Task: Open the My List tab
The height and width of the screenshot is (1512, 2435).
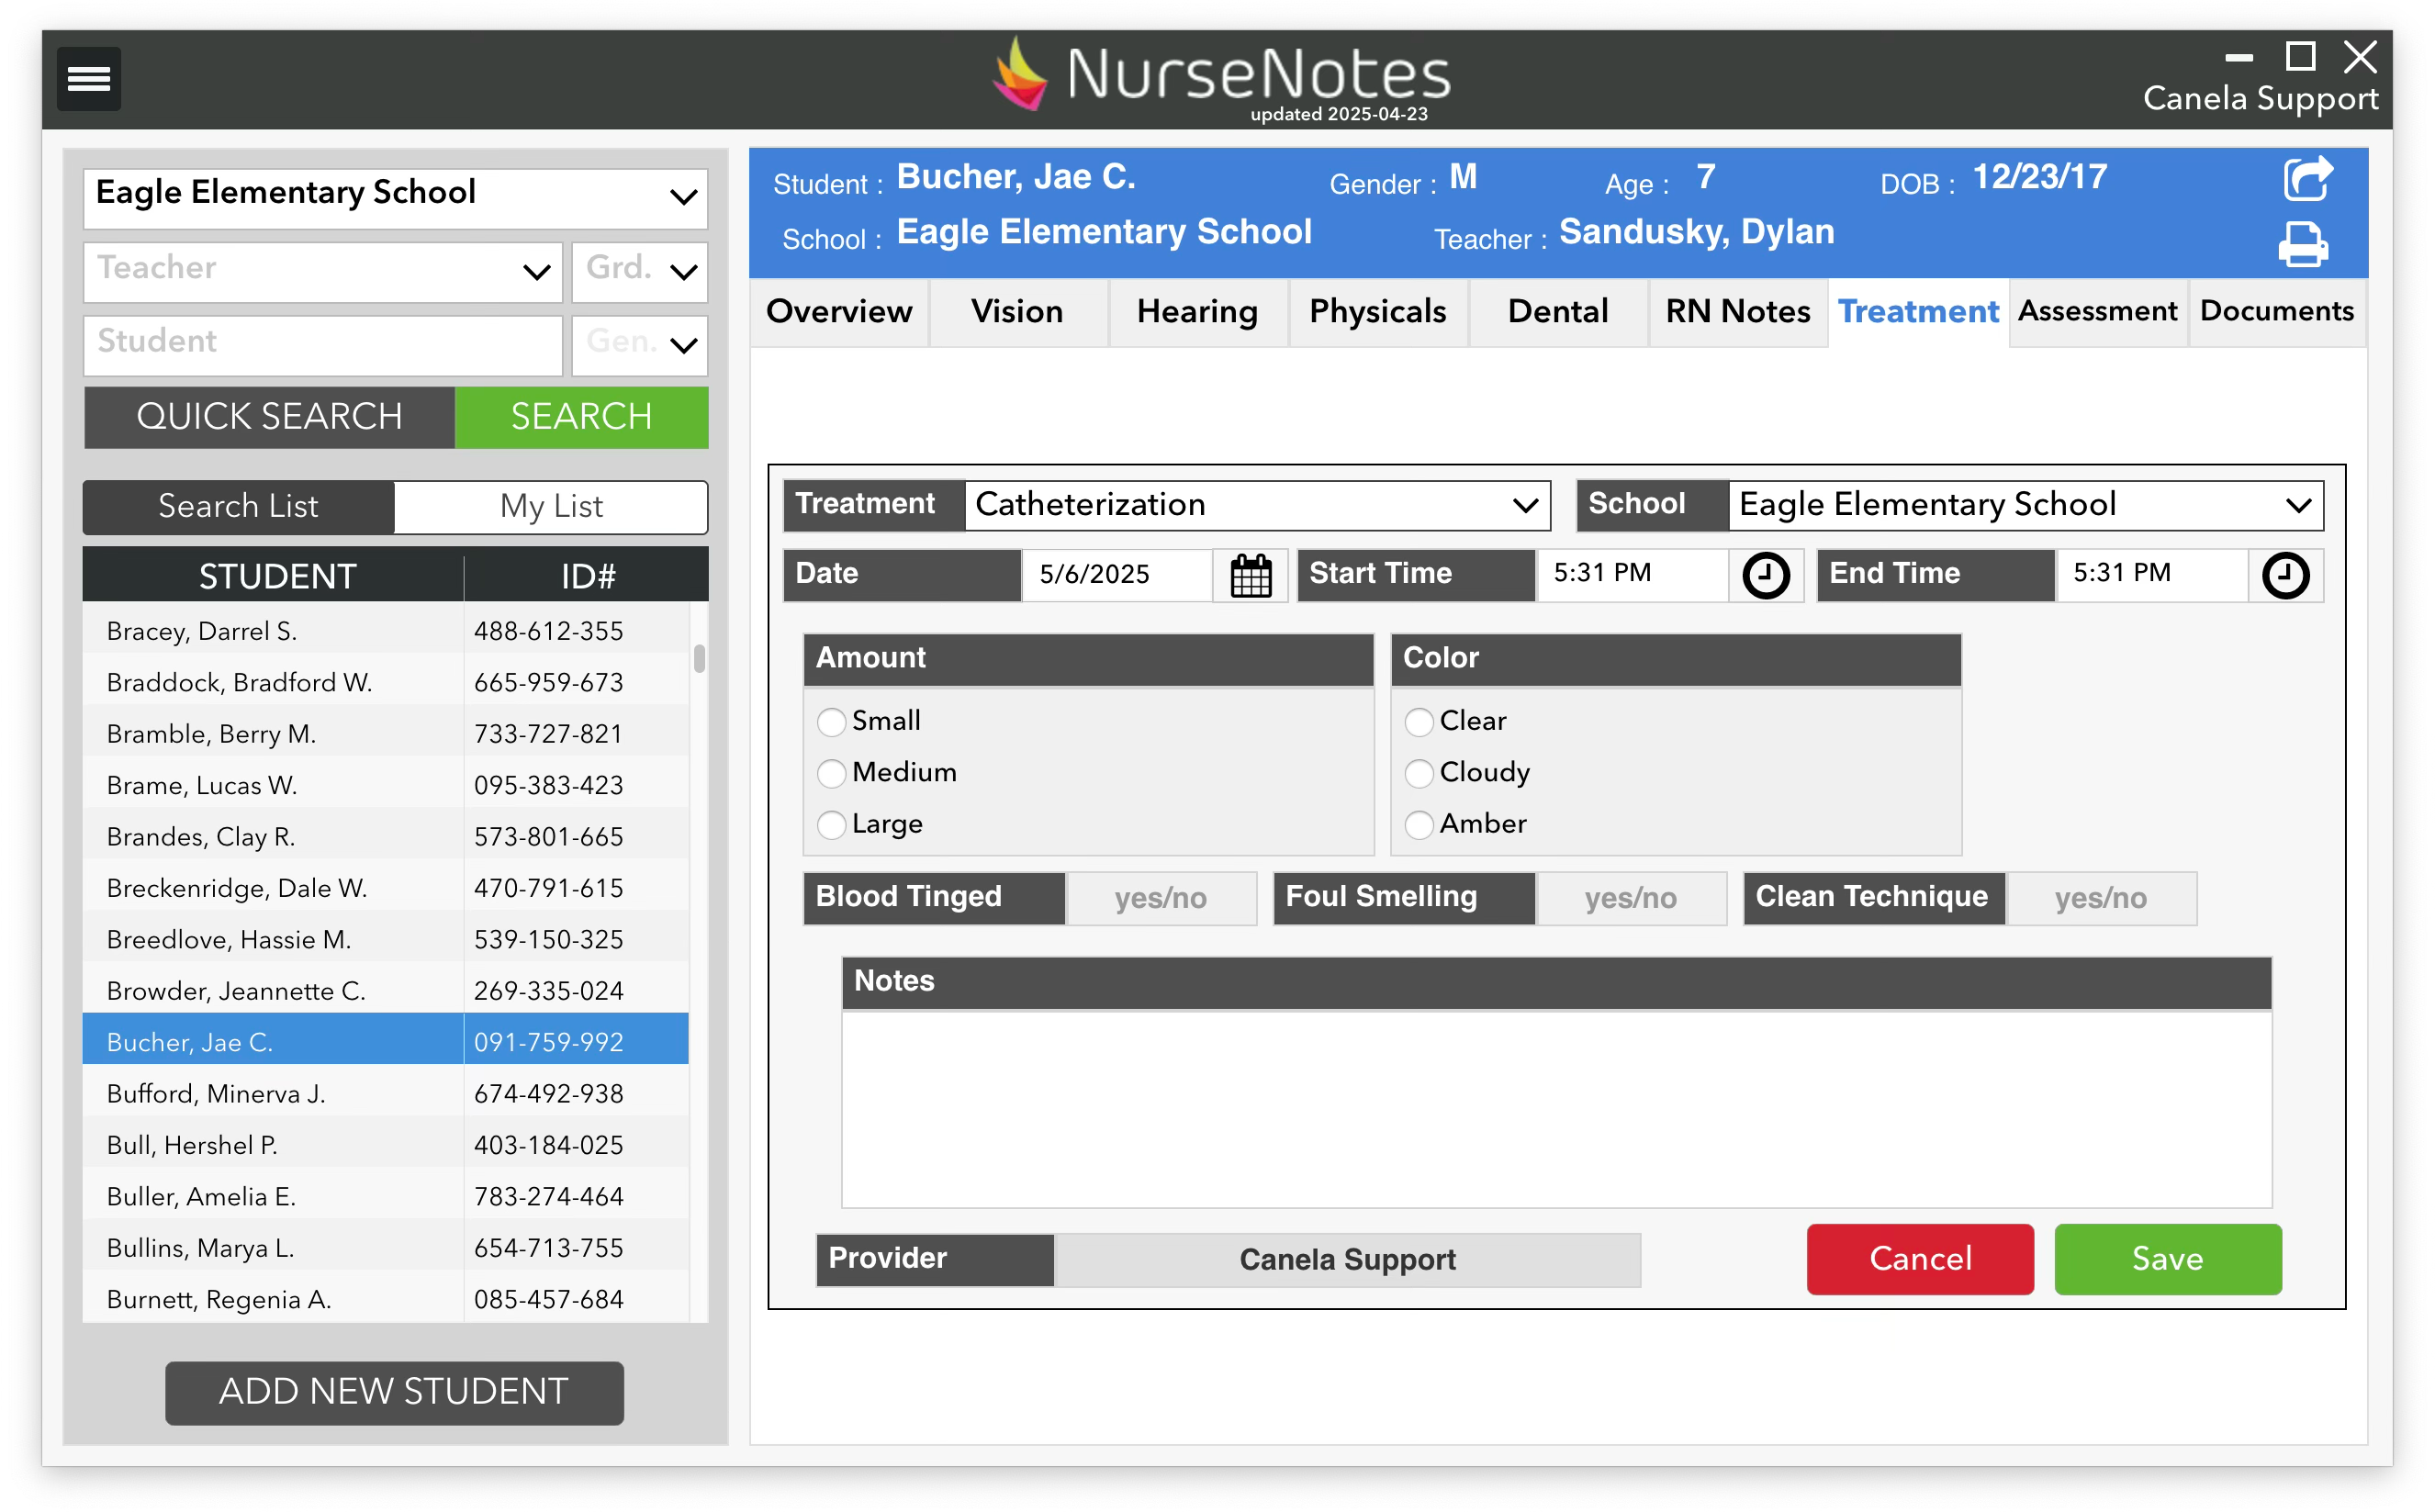Action: pyautogui.click(x=551, y=506)
